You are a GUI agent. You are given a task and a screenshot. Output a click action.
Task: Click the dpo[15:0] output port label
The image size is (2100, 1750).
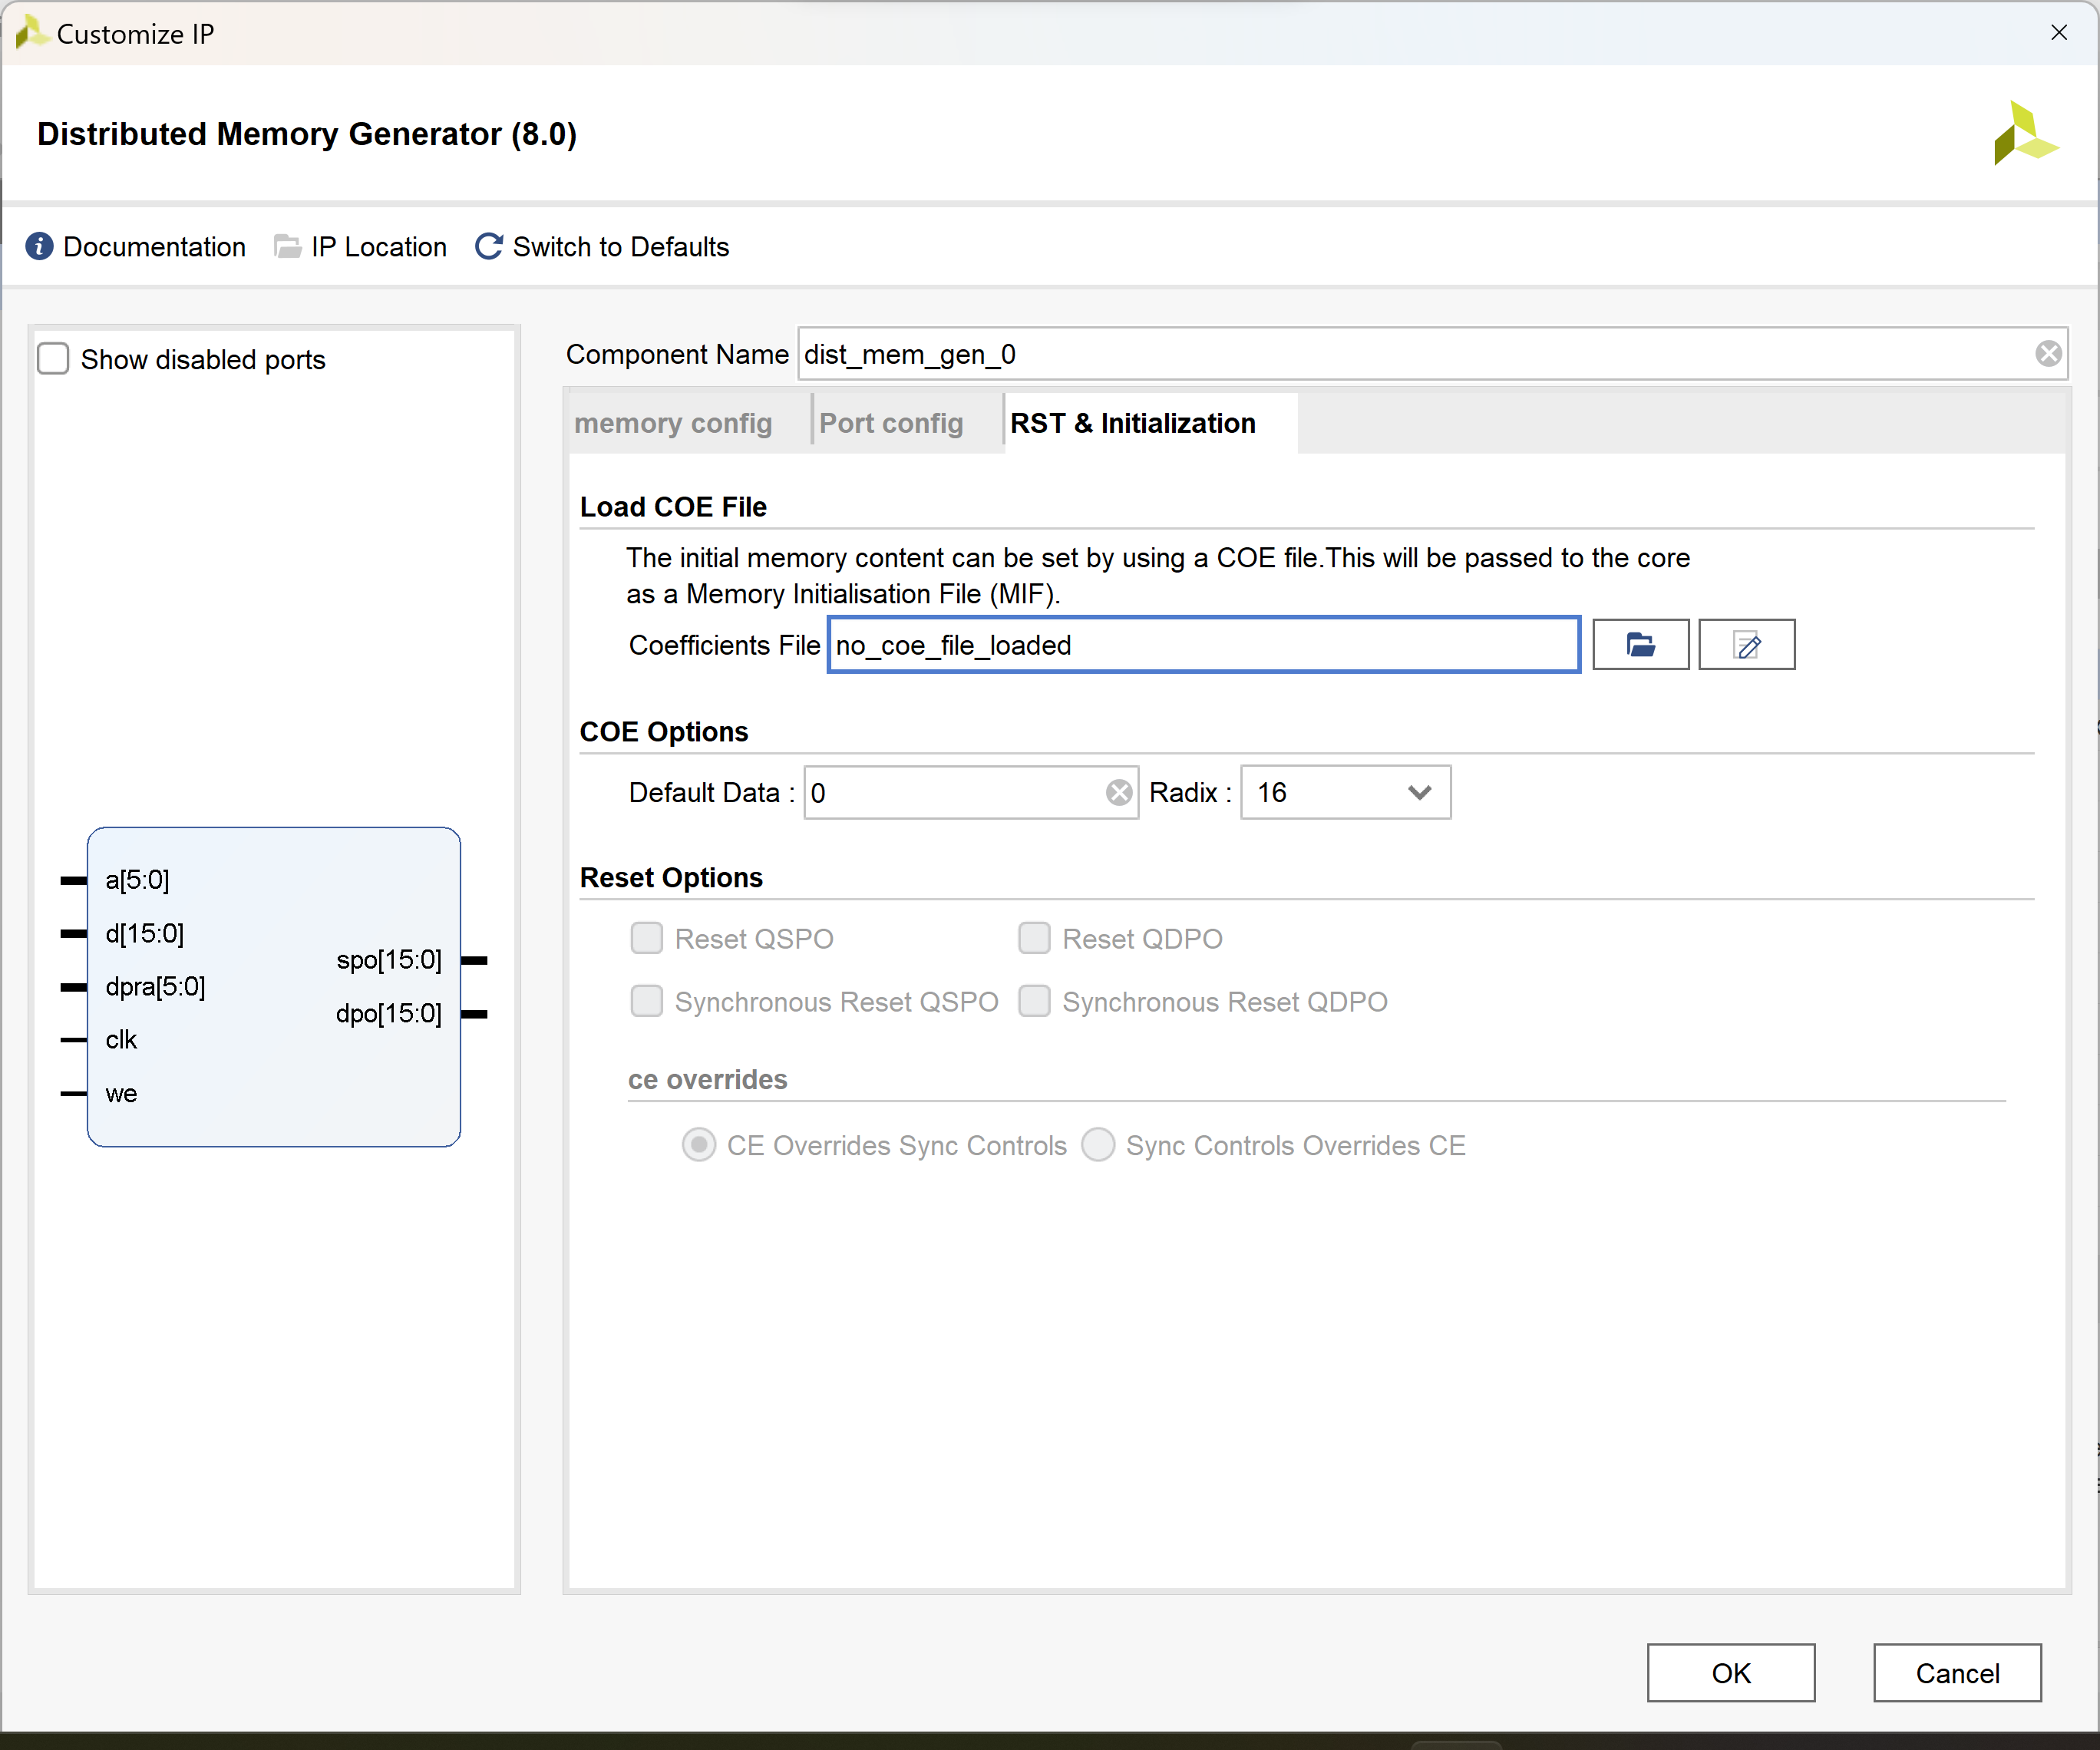point(389,1014)
